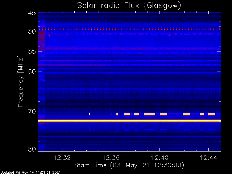Click the 12:44 time tick label
Viewport: 232px width, 174px height.
pos(209,158)
